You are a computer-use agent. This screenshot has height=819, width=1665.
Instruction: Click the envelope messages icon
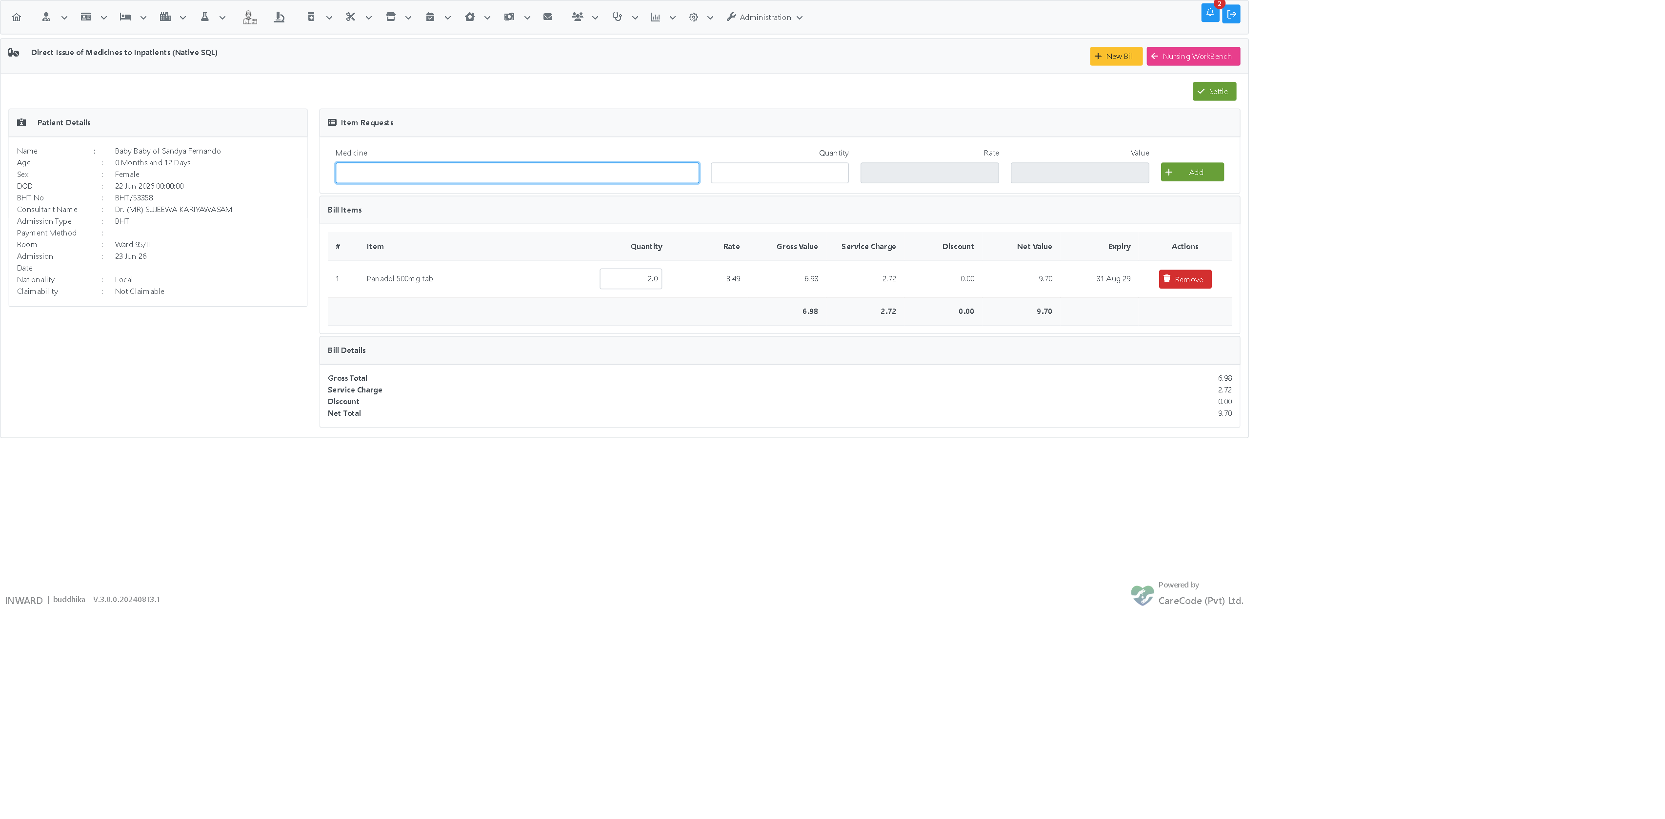tap(547, 18)
